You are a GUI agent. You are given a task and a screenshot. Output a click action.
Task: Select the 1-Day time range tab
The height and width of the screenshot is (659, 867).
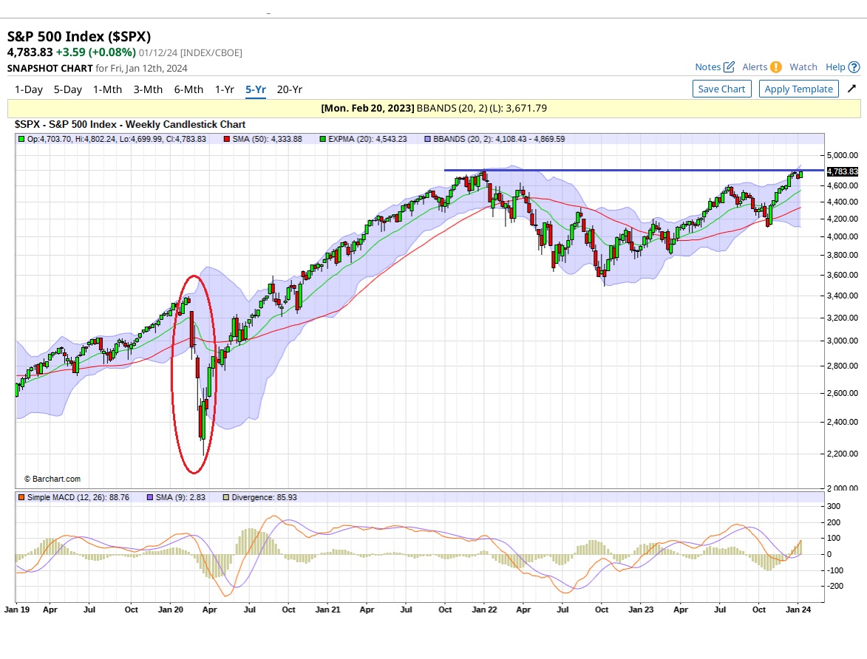pos(29,89)
